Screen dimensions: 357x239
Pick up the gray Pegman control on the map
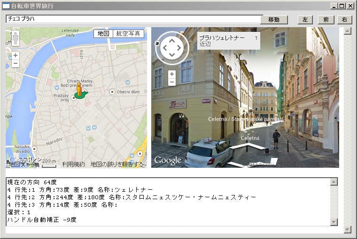(15, 38)
